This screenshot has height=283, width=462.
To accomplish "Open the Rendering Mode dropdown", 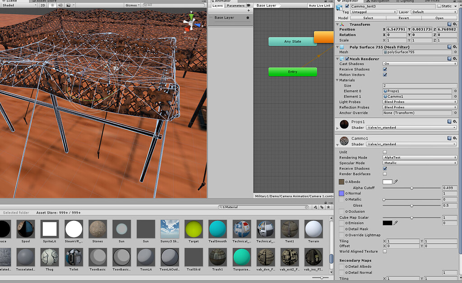I will click(x=419, y=157).
